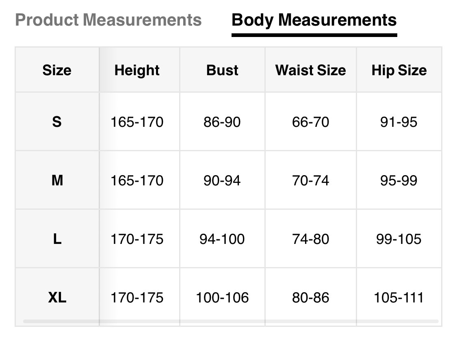Click the 100-106 bust value cell
Viewport: 457px width, 337px height.
point(222,298)
